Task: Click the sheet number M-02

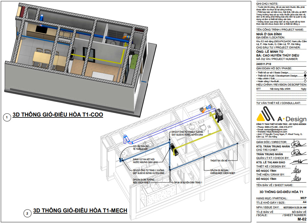Action: click(x=301, y=220)
